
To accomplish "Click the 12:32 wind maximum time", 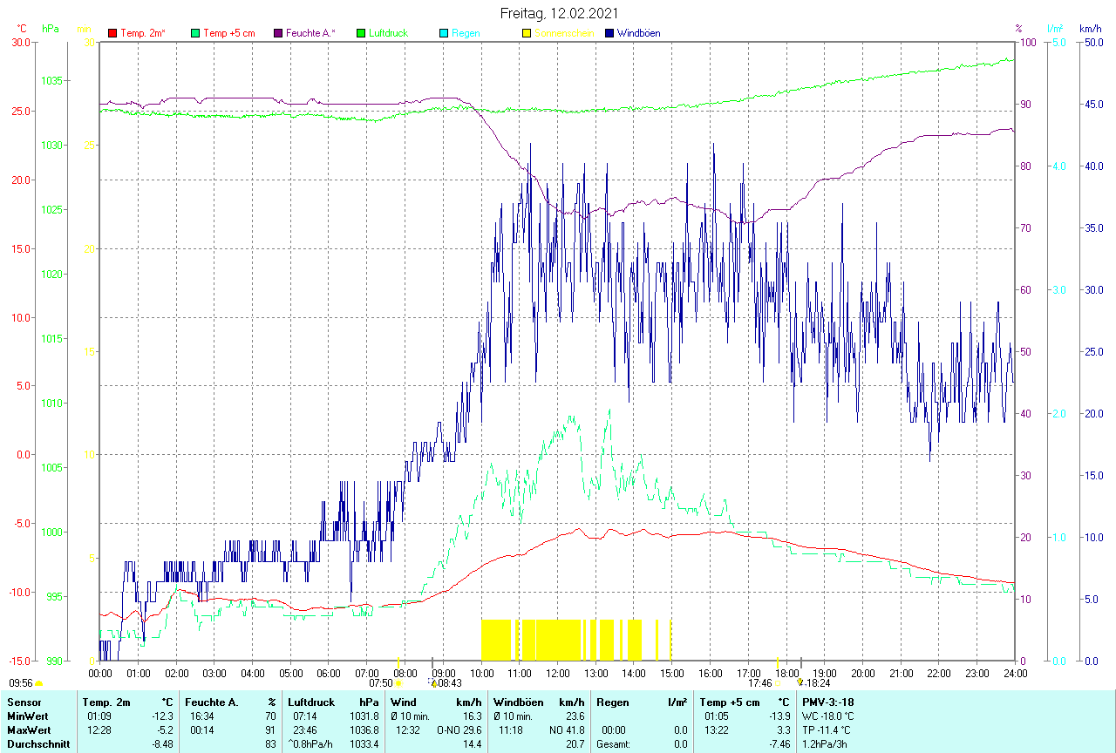I will 408,730.
